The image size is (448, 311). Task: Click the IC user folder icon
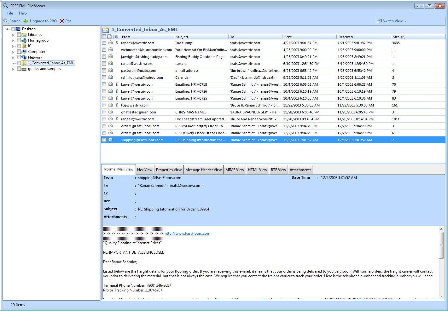24,46
